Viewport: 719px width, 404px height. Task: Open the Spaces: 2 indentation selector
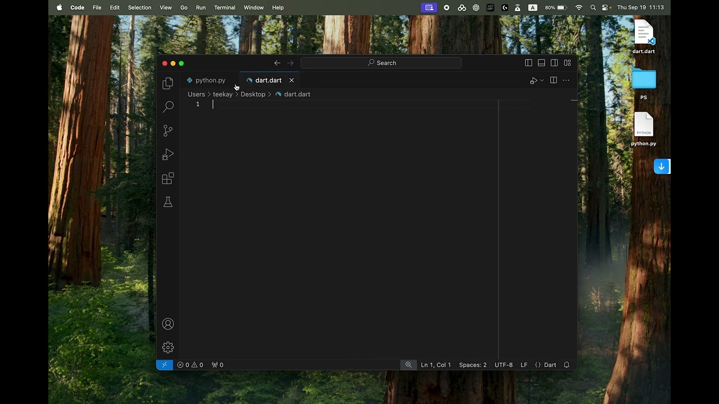[x=472, y=365]
